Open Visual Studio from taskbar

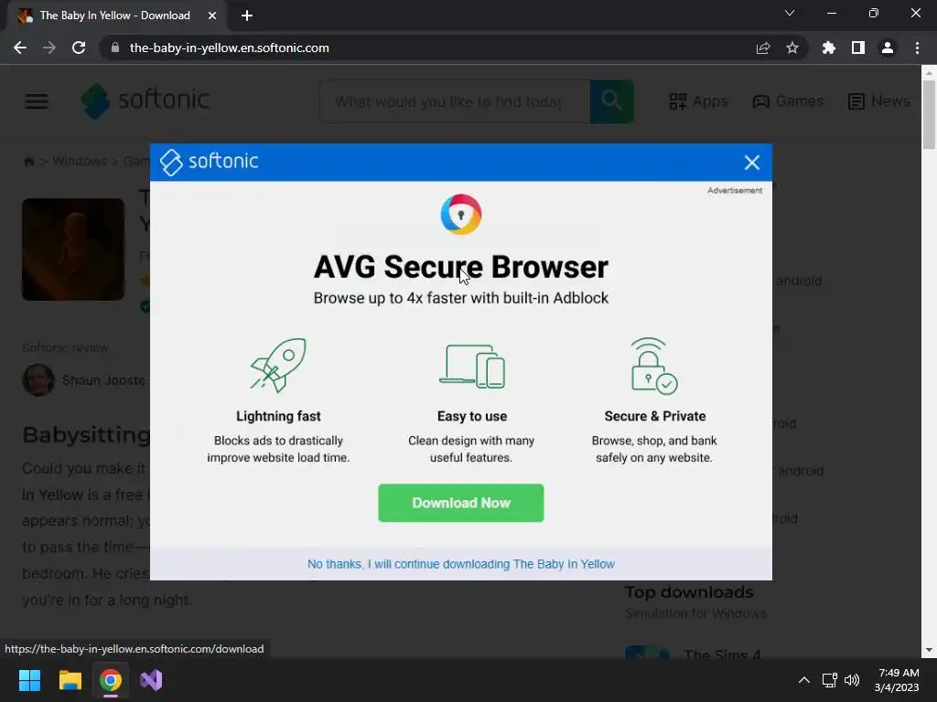tap(151, 680)
